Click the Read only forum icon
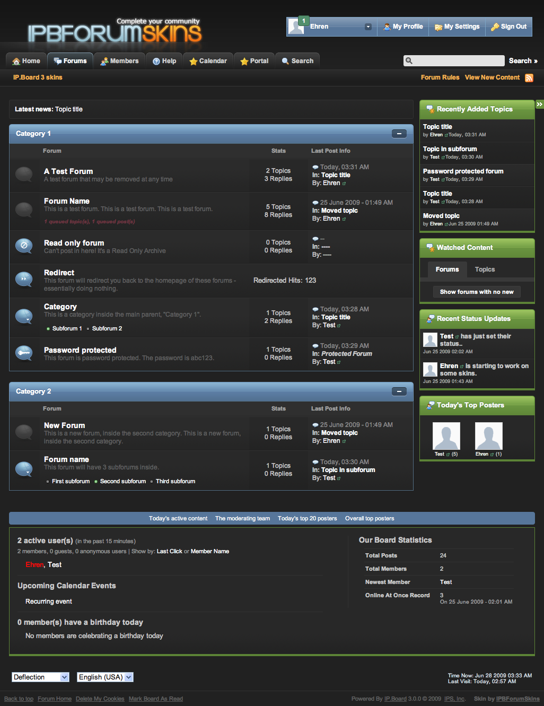Screen dimensions: 544x706 click(24, 246)
